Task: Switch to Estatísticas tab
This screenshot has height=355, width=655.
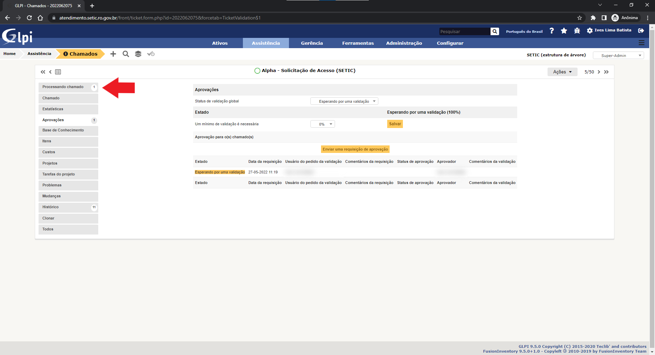Action: 68,109
